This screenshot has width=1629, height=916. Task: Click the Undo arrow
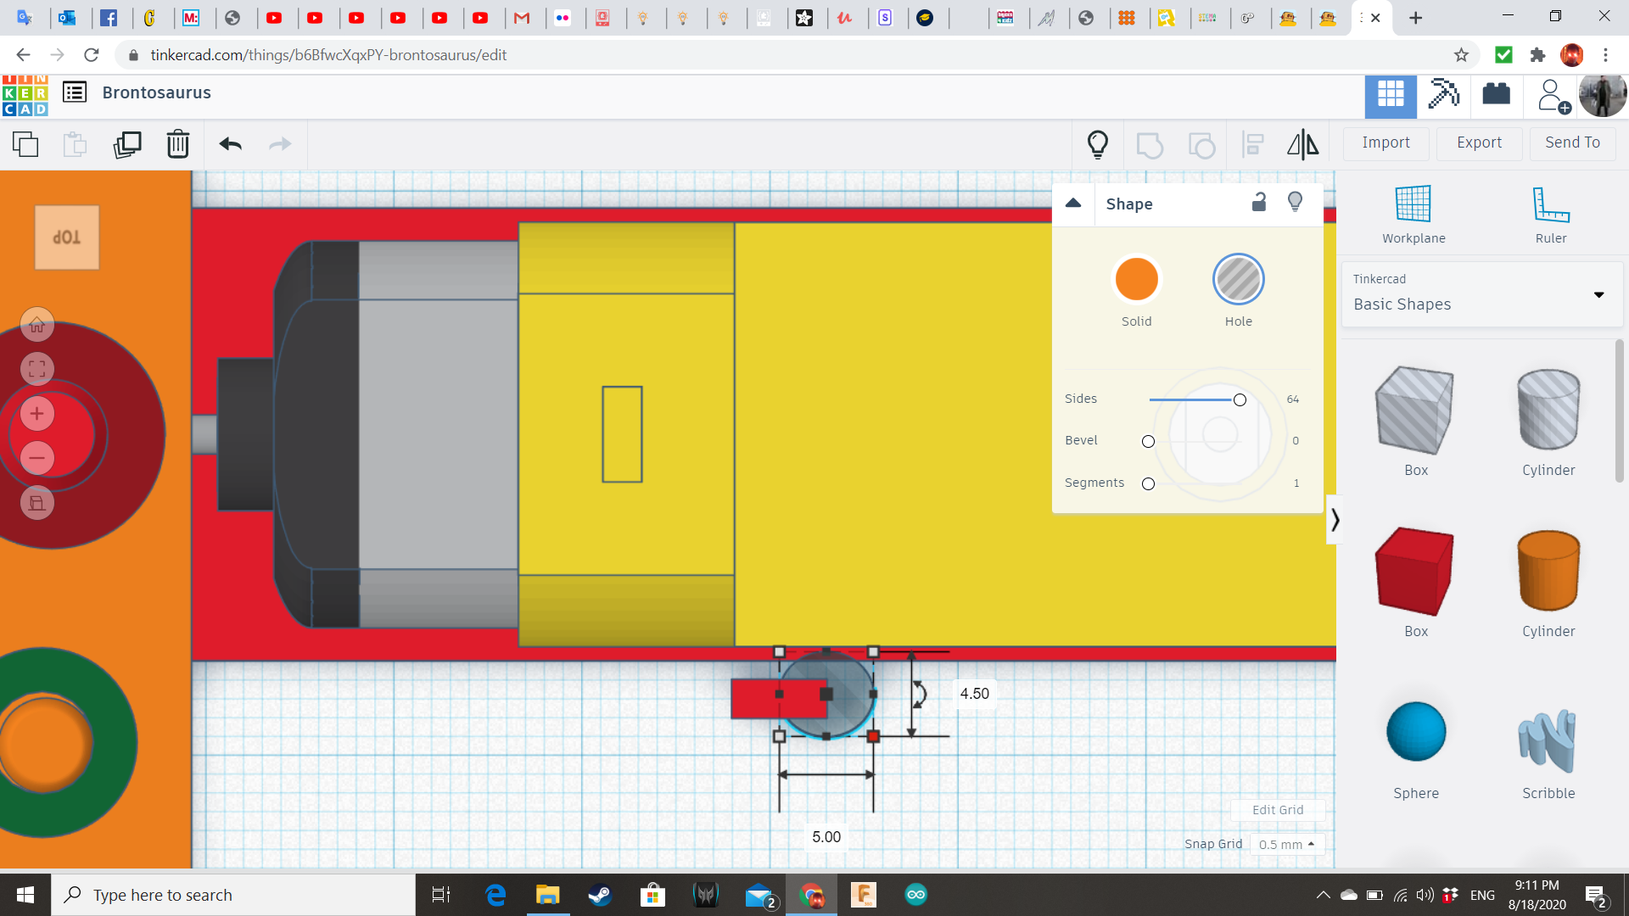click(x=230, y=144)
